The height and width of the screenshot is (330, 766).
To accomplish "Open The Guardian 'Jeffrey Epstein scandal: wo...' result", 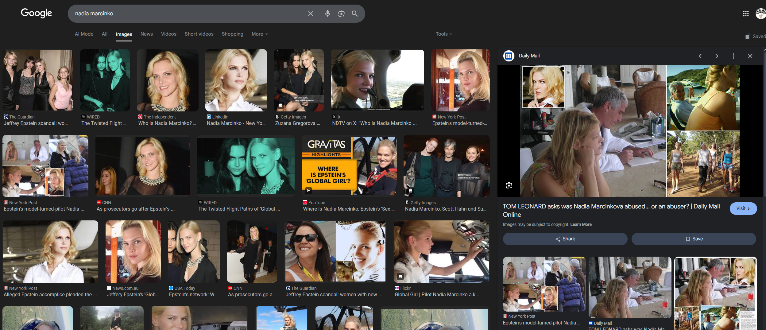I will click(x=36, y=123).
